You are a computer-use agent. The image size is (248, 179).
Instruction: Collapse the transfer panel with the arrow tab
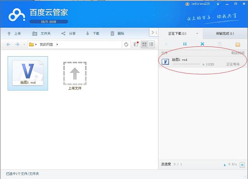(x=153, y=33)
